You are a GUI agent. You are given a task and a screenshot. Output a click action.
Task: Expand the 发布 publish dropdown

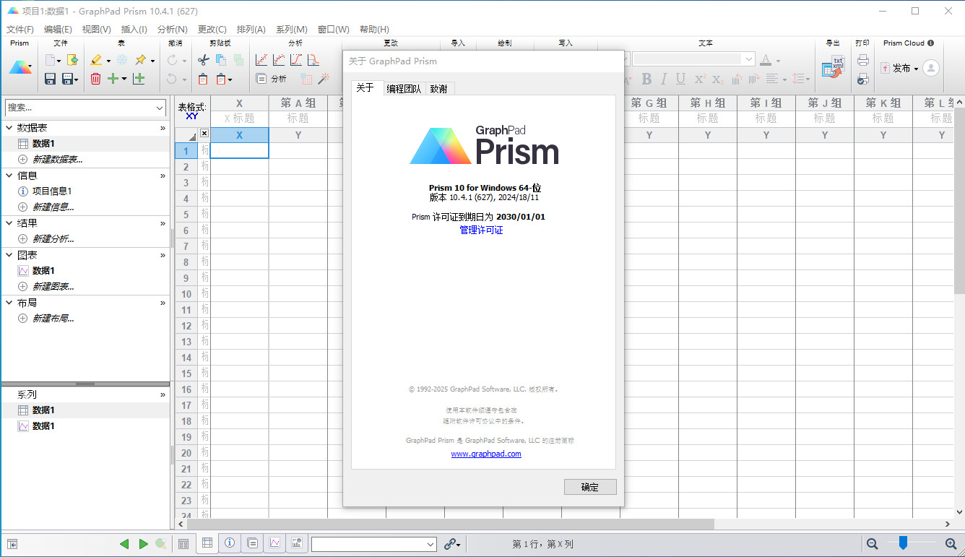pyautogui.click(x=916, y=69)
